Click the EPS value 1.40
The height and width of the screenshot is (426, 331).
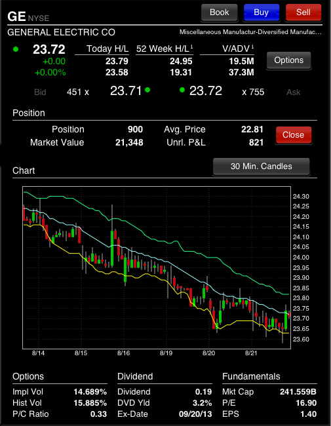[x=309, y=414]
